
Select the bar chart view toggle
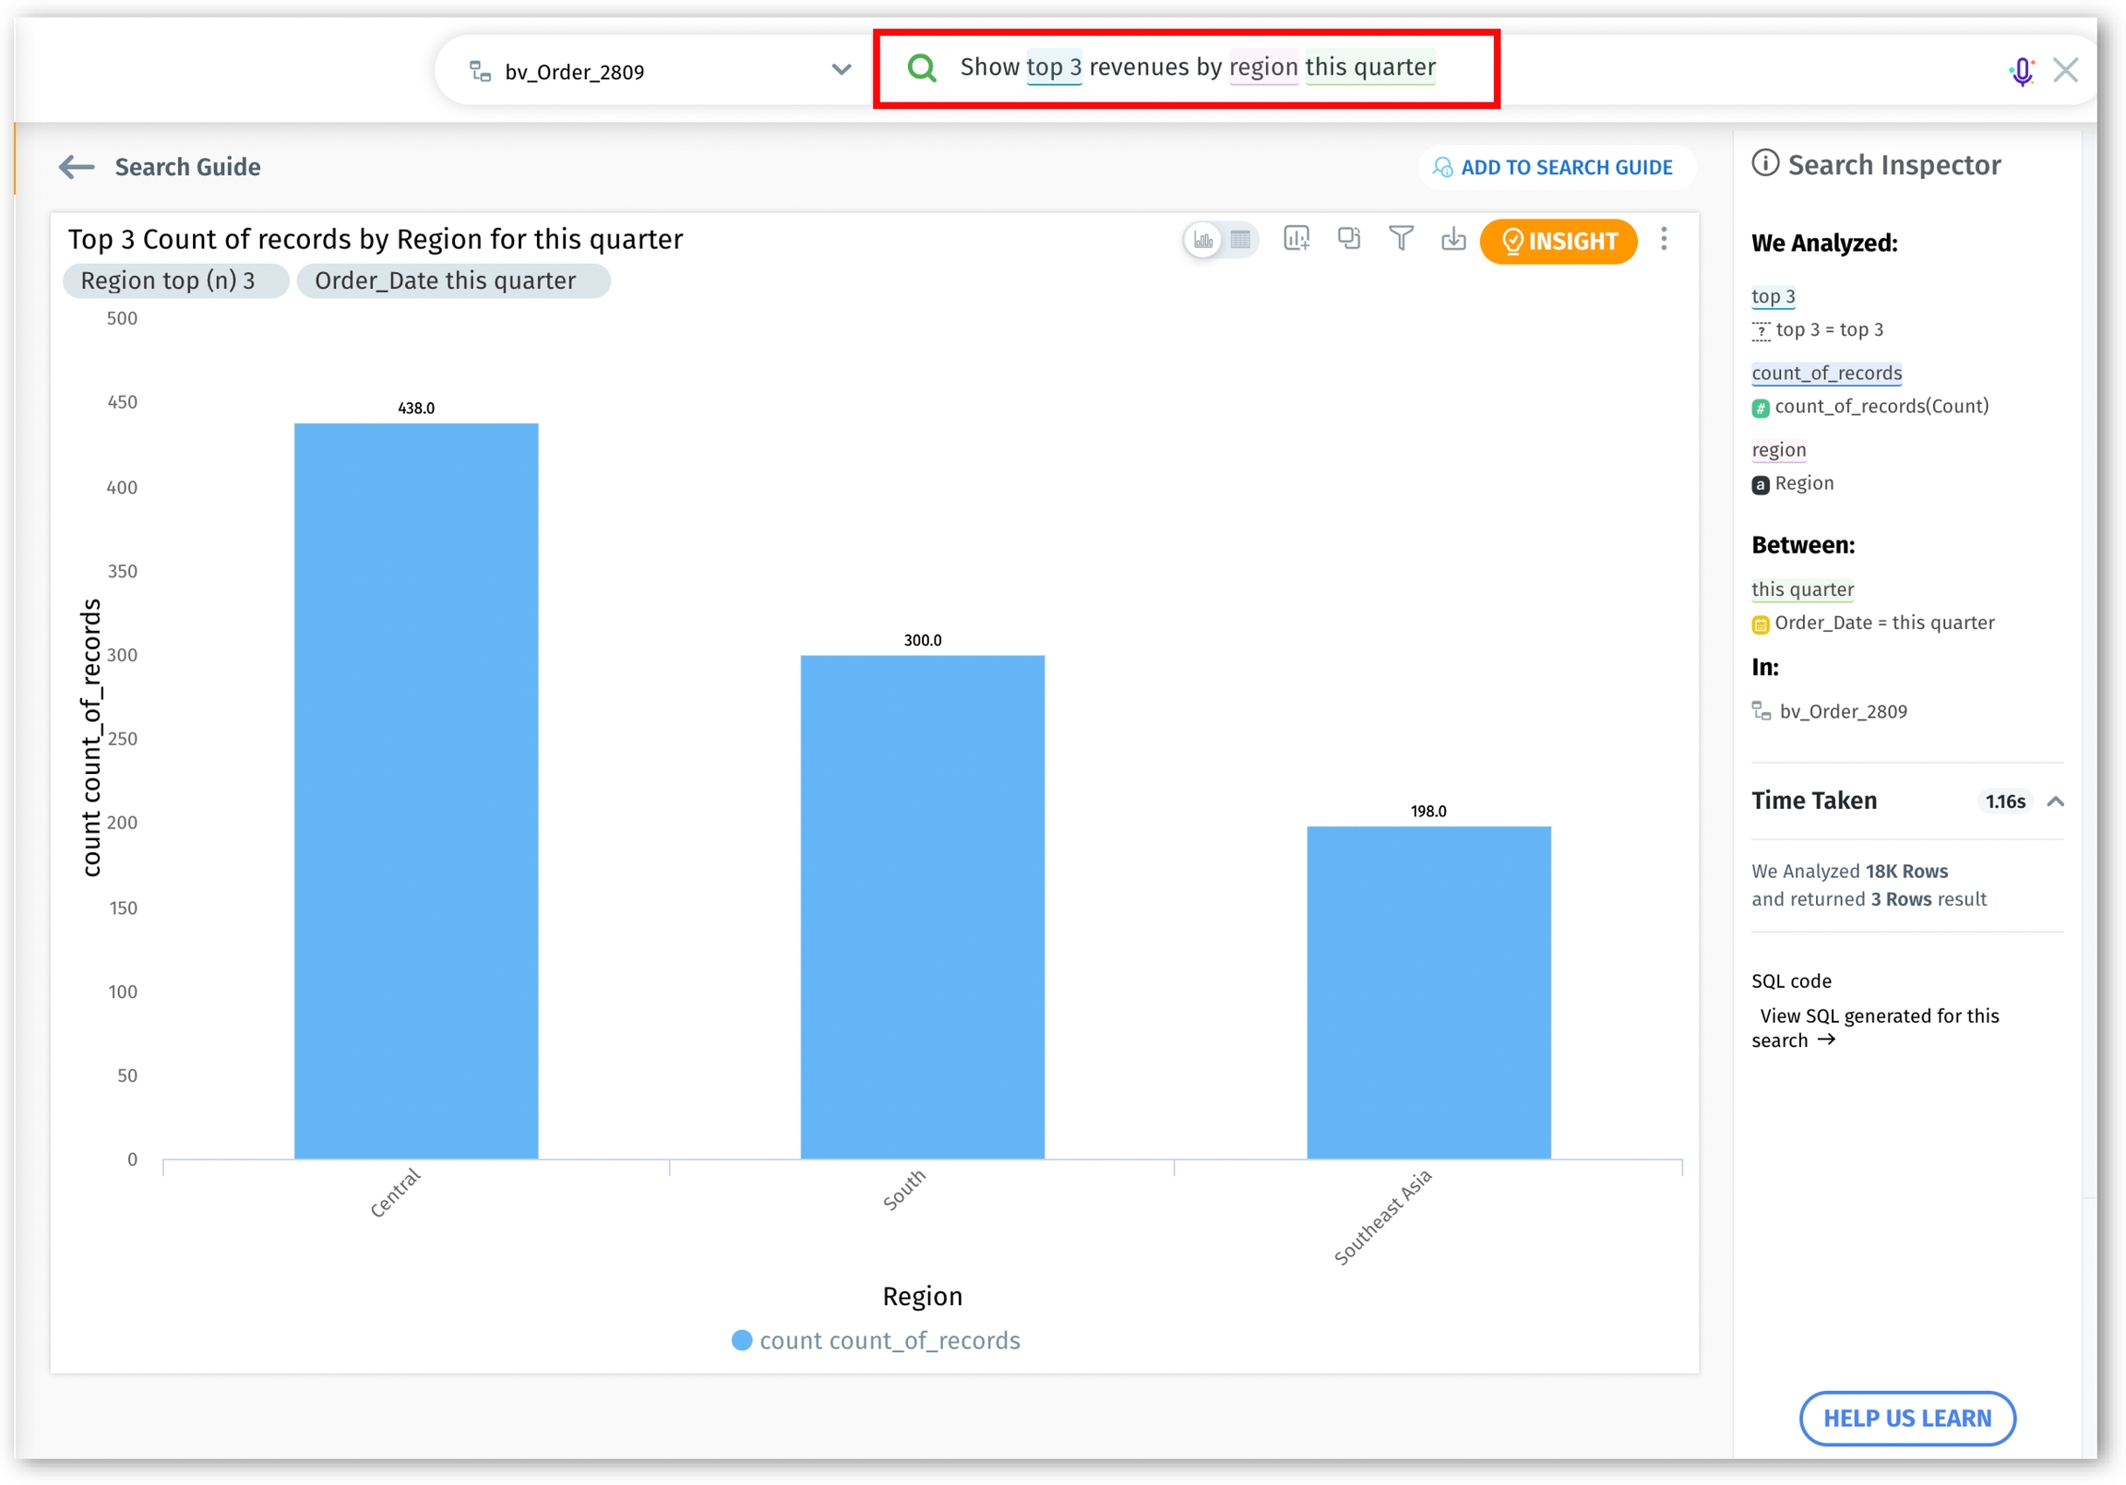[1203, 240]
